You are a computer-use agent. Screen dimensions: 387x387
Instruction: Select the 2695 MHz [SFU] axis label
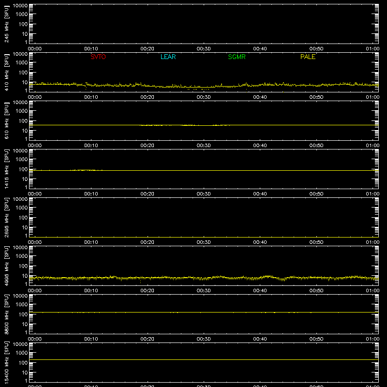coord(6,217)
